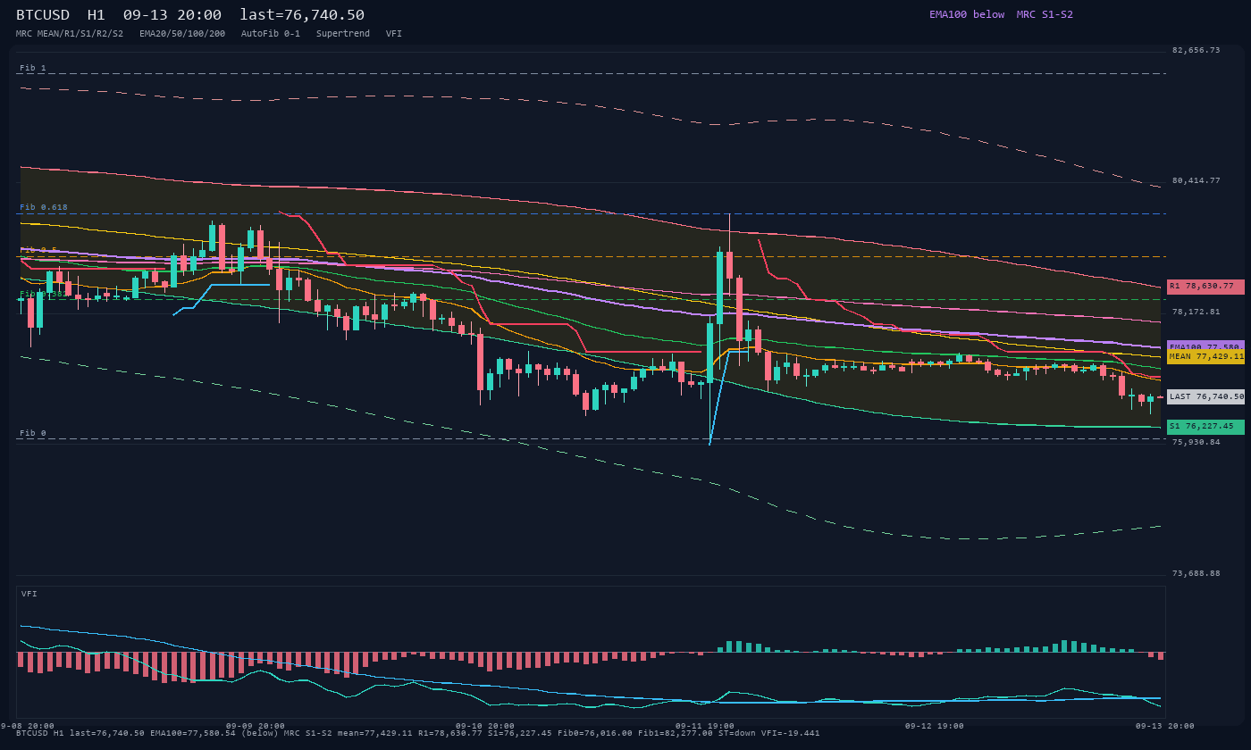Image resolution: width=1251 pixels, height=750 pixels.
Task: Click the purple "MRC S1-S2" zone label
Action: coord(1045,14)
